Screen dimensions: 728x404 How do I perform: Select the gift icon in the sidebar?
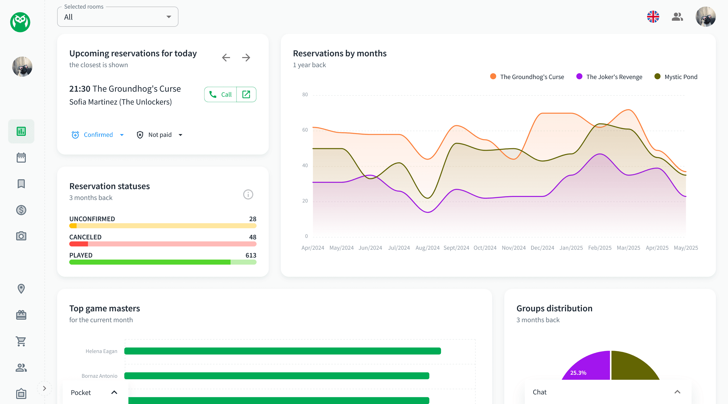[21, 315]
